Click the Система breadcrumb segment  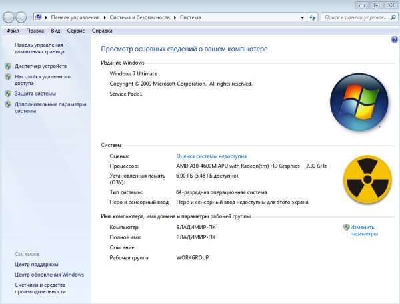[x=190, y=17]
